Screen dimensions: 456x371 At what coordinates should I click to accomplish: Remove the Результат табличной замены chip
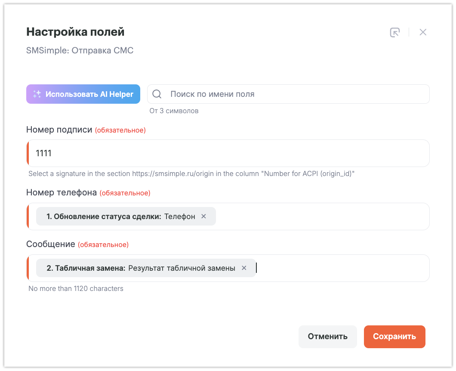pos(244,268)
